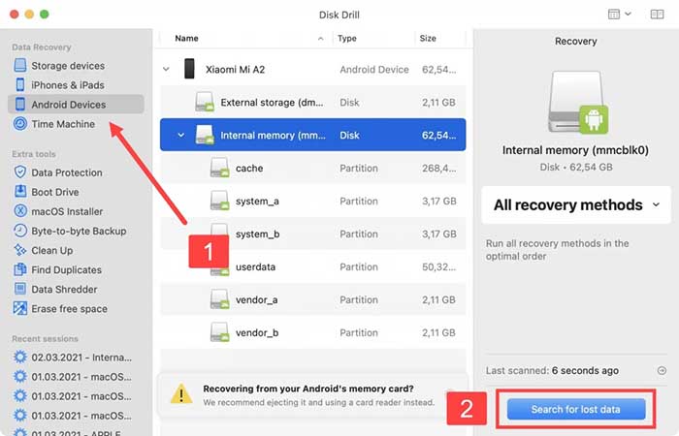Click the Find Duplicates icon
The image size is (679, 436).
[20, 269]
